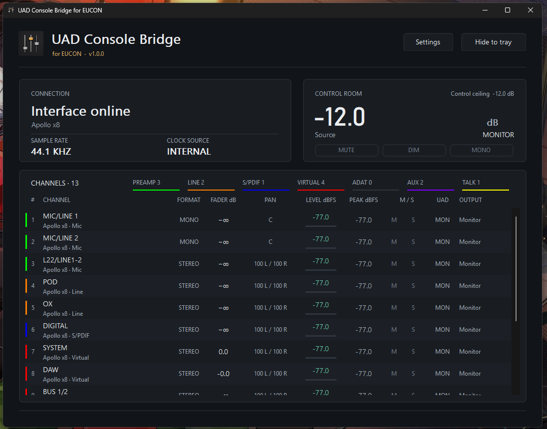Mute the POD channel

[x=394, y=286]
